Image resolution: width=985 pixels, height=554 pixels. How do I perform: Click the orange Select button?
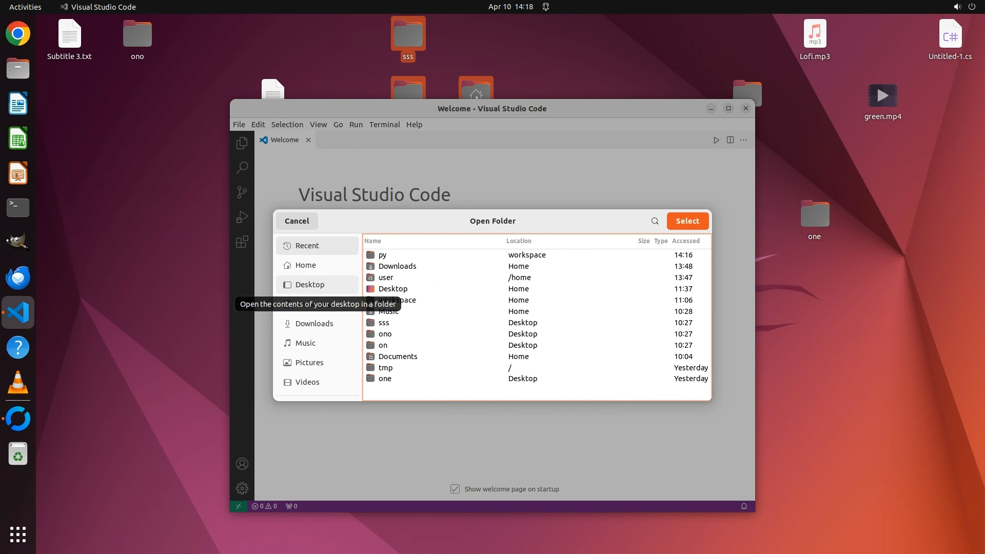[x=687, y=221]
